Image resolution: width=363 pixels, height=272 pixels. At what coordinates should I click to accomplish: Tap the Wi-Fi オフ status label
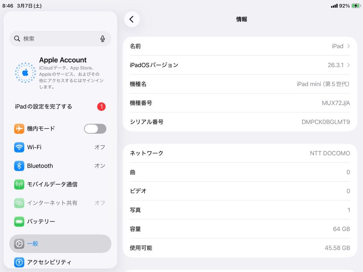tap(100, 147)
